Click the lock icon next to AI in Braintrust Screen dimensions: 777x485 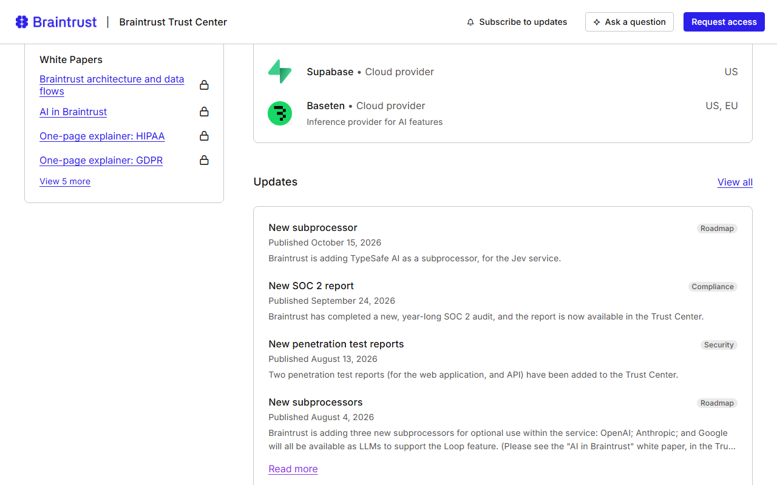[205, 112]
